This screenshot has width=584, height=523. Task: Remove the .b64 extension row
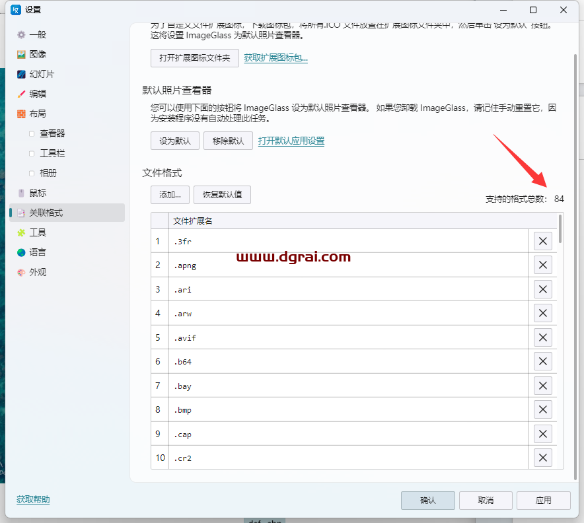click(542, 361)
